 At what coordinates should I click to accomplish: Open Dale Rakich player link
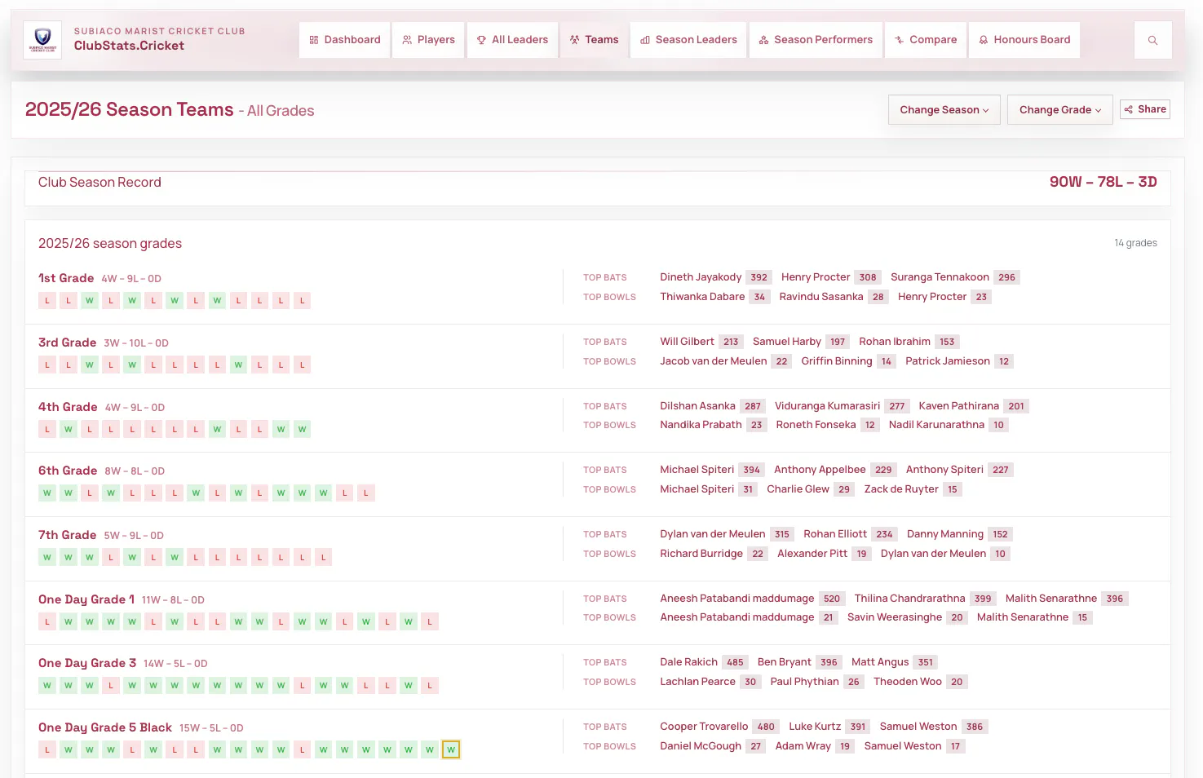689,662
